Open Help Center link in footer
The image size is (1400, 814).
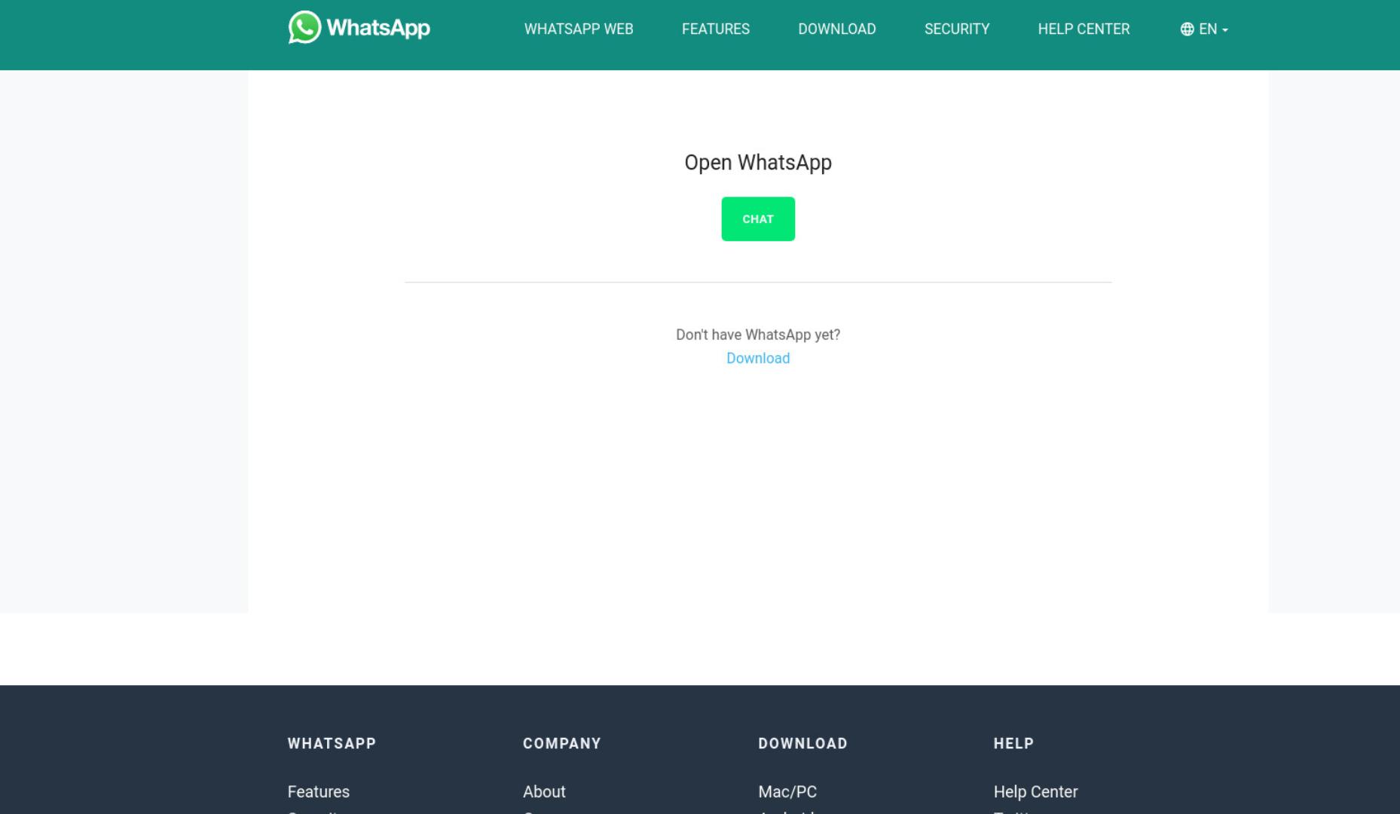[x=1035, y=791]
